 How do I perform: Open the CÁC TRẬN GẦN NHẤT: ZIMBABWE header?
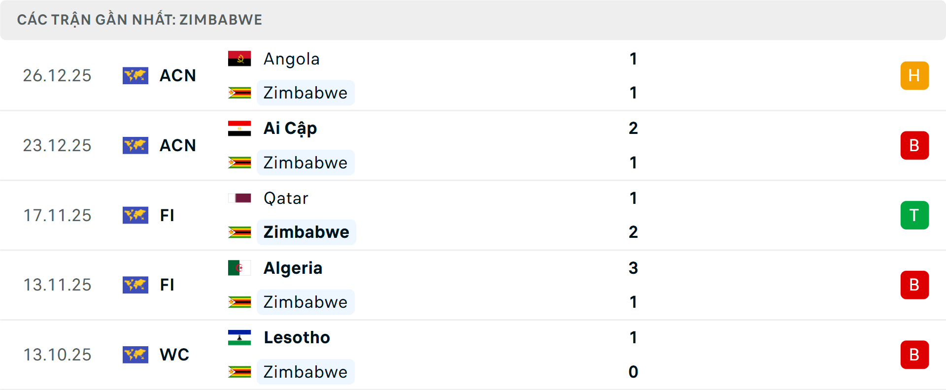[139, 20]
